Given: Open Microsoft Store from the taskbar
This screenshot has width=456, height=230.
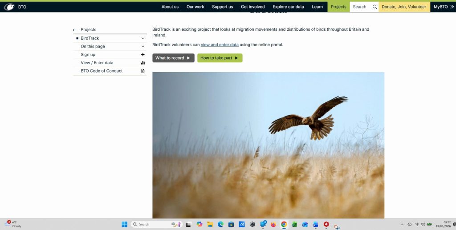Looking at the screenshot, I should click(x=231, y=224).
